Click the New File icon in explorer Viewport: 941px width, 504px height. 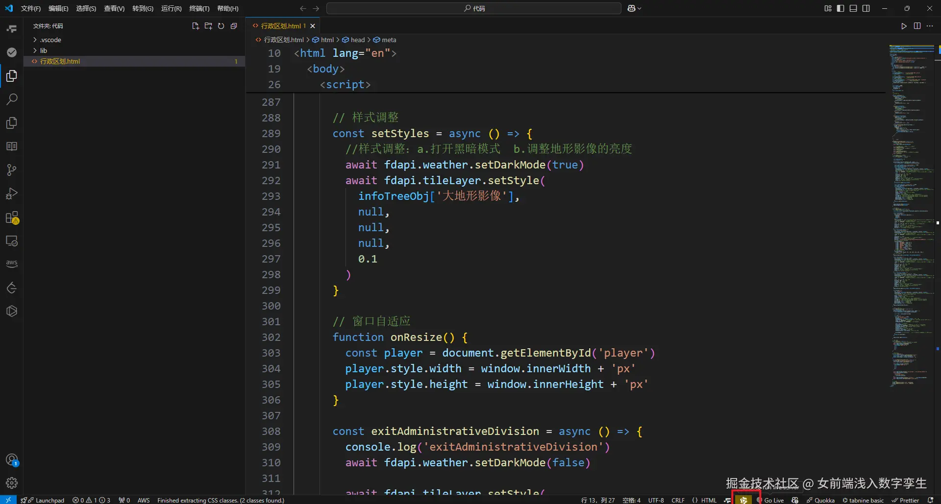click(196, 26)
